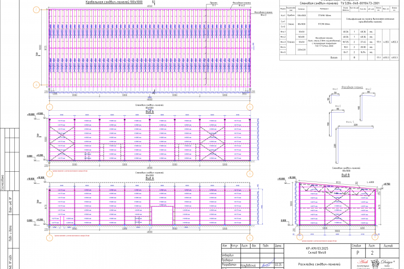Select the Фл.1 profile sketch

point(334,98)
